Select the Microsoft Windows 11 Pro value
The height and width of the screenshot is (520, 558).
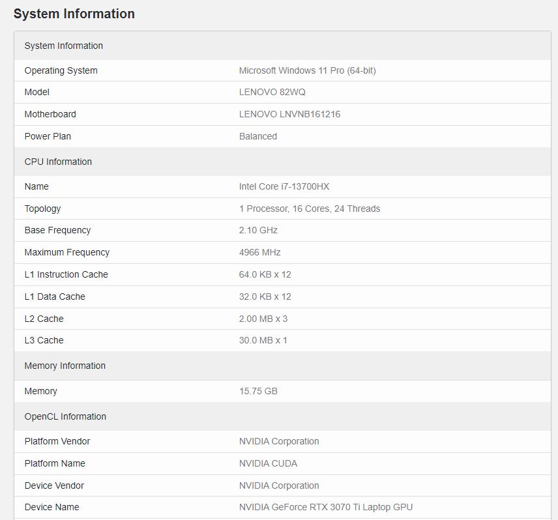[307, 70]
